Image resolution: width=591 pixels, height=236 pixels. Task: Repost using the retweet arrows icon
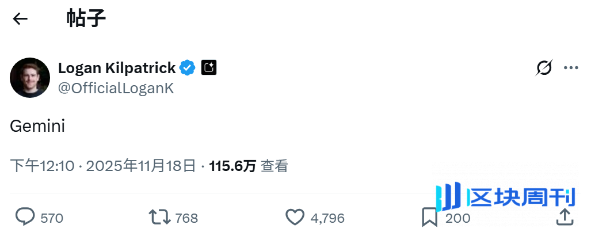[159, 217]
